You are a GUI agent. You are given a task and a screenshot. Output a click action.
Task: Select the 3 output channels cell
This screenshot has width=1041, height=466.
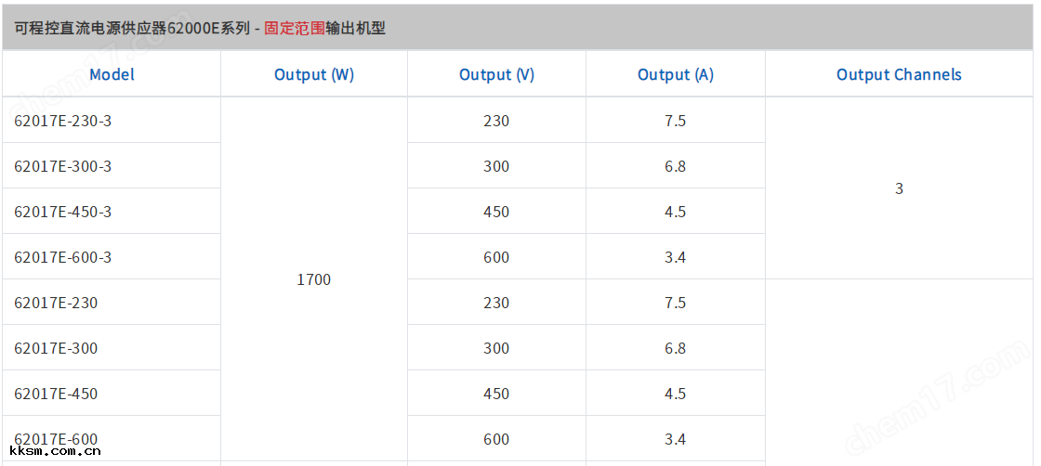(x=899, y=188)
